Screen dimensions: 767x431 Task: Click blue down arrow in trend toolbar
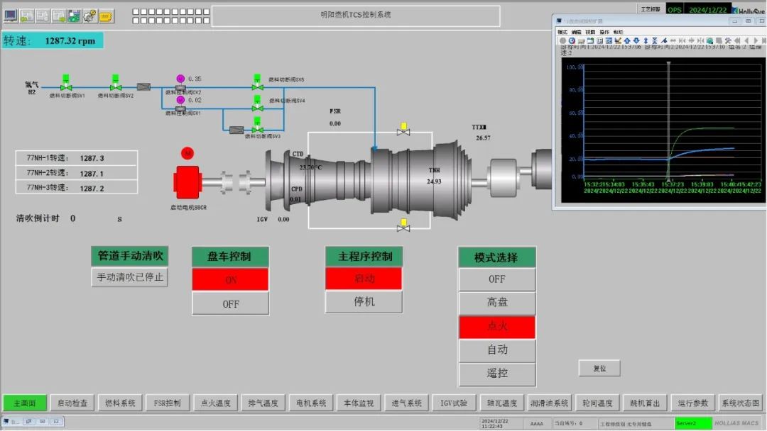(x=636, y=41)
